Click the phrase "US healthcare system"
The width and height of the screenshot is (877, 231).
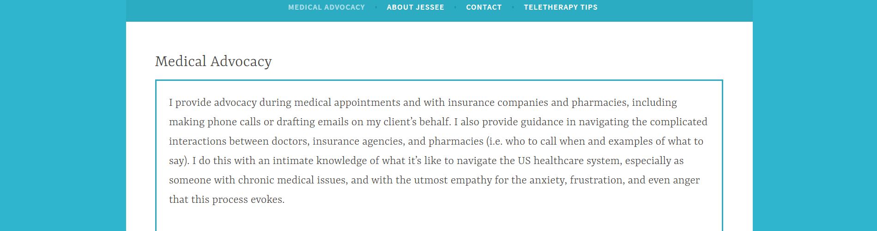[x=569, y=161]
